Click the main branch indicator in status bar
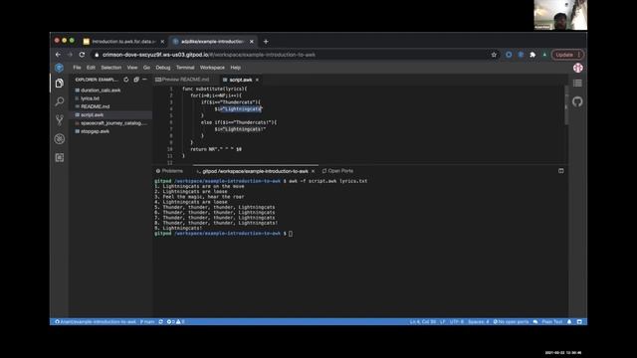Image resolution: width=637 pixels, height=358 pixels. (x=147, y=322)
